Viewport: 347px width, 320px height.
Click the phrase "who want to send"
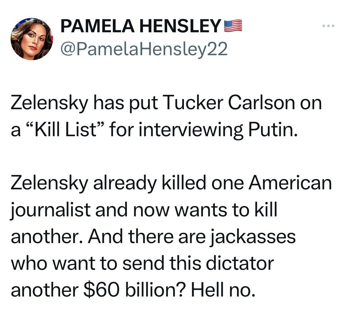tap(87, 263)
